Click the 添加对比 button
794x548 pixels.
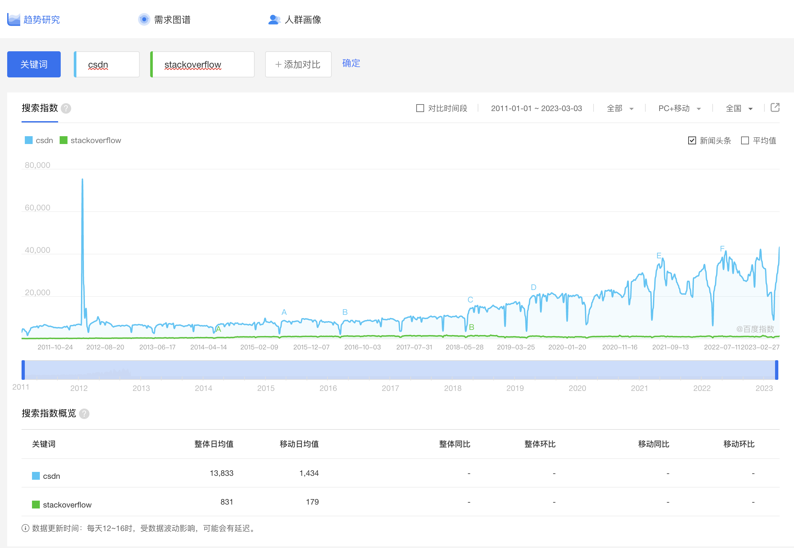point(298,65)
